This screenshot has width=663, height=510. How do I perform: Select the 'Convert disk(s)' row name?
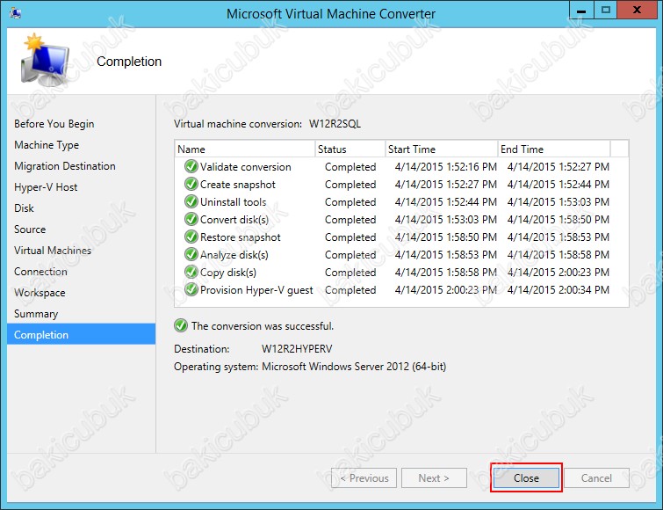(x=234, y=220)
